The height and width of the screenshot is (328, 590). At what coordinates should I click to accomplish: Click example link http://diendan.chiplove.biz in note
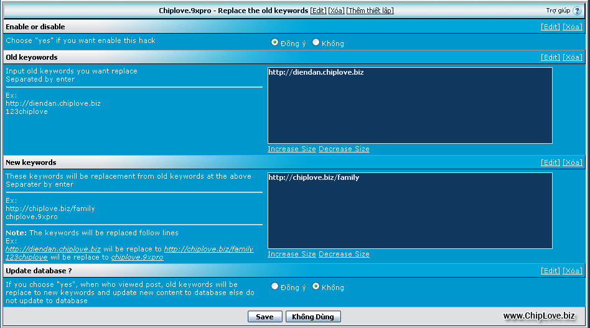53,249
